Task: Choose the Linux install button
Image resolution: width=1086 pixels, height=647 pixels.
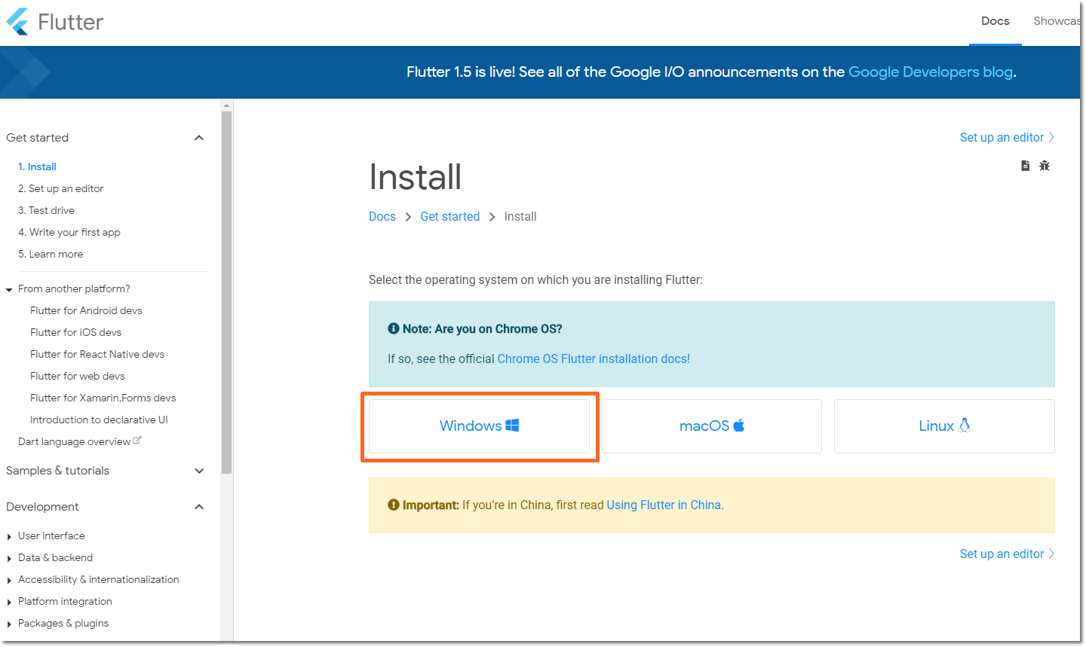Action: coord(944,426)
